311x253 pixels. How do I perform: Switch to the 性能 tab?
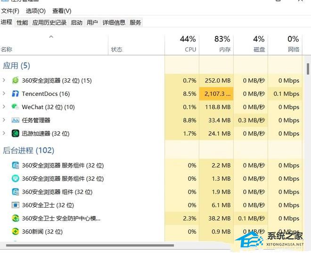tap(22, 23)
